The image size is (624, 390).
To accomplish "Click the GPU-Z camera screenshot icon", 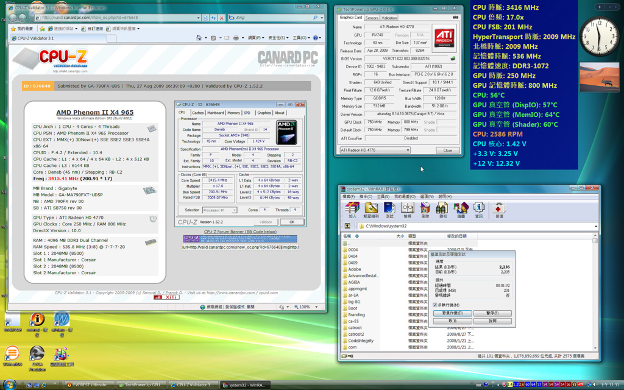I will [455, 18].
